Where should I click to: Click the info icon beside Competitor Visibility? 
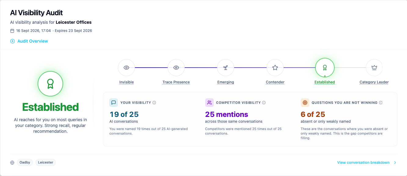[264, 103]
